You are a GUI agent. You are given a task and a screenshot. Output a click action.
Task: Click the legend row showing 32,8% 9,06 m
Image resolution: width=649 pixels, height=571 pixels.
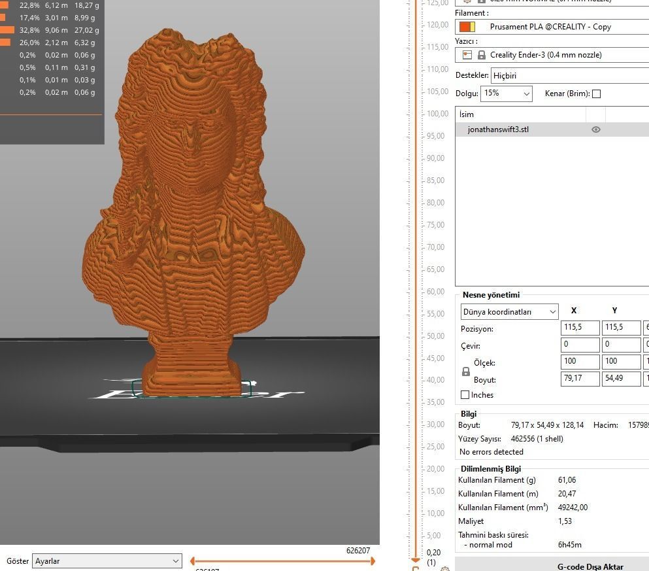pos(50,30)
